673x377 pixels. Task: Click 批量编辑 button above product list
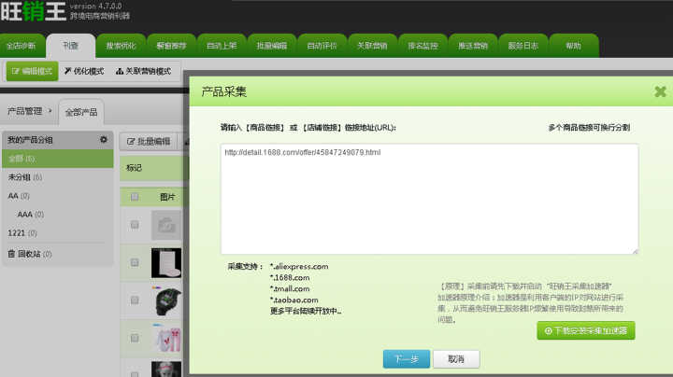(x=149, y=142)
